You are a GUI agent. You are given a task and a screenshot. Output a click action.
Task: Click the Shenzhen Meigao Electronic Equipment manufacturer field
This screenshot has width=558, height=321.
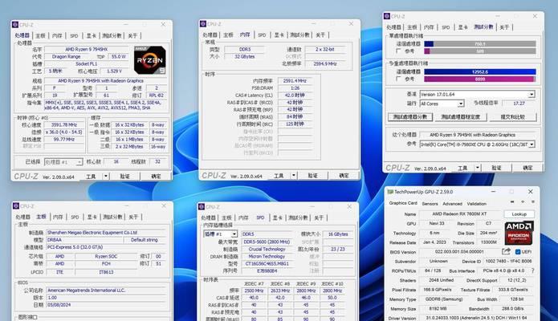[105, 233]
